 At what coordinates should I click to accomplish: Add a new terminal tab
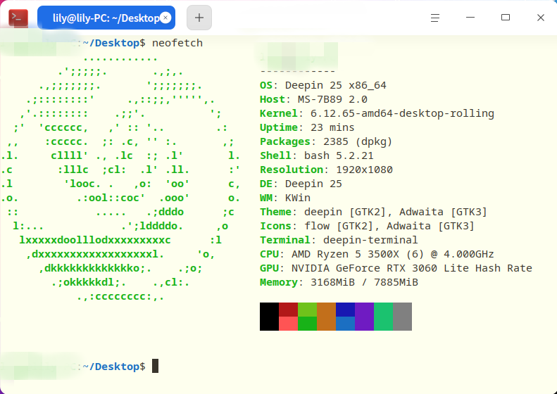coord(199,18)
